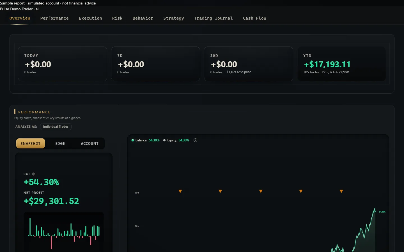Click the 54.30% equity curve end label

pyautogui.click(x=382, y=212)
